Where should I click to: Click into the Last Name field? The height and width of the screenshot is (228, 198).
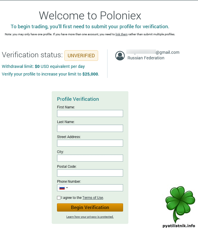pyautogui.click(x=90, y=128)
